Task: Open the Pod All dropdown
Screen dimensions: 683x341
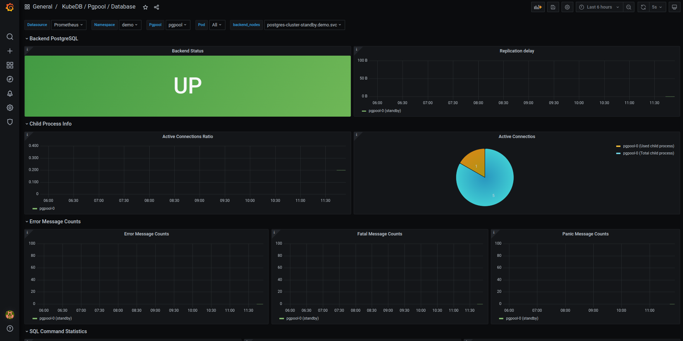Action: (x=217, y=25)
